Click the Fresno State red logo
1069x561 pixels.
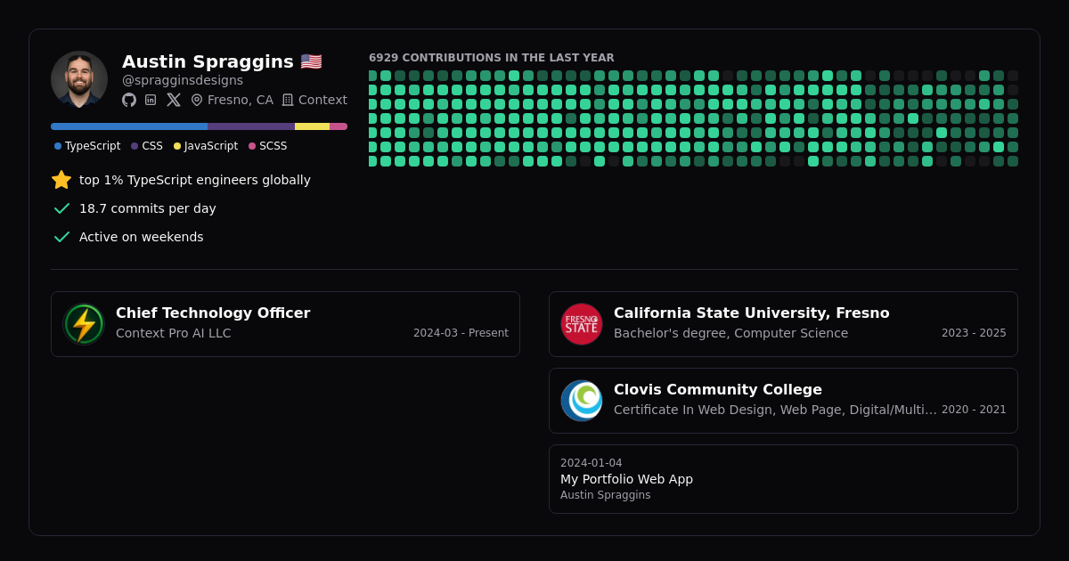(582, 324)
